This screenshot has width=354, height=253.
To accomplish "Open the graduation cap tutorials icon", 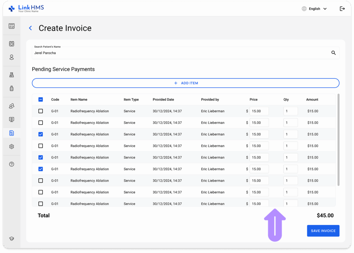I will point(11,239).
